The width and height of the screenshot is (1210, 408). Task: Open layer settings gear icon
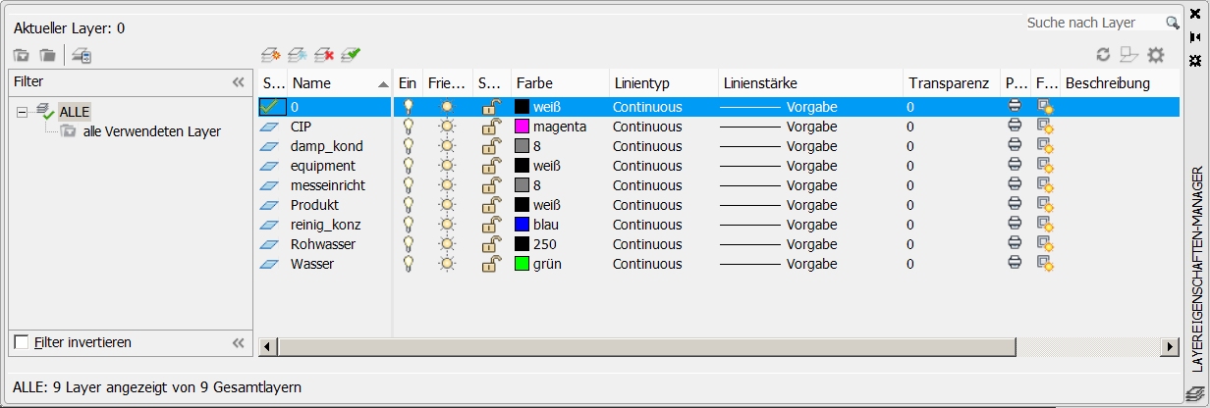click(x=1156, y=55)
